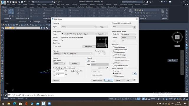189x106 pixels.
Task: Toggle Plot with plot styles checkbox
Action: [x=113, y=55]
